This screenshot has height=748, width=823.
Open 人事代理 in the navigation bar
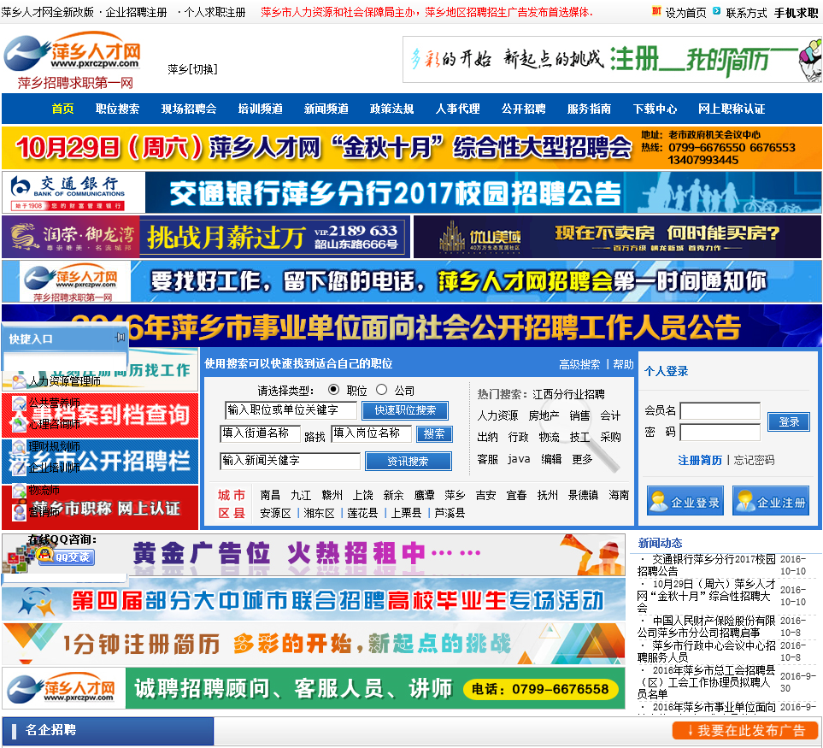(458, 109)
